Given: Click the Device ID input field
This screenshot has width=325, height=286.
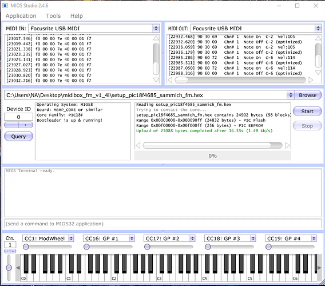Looking at the screenshot, I should tap(18, 117).
